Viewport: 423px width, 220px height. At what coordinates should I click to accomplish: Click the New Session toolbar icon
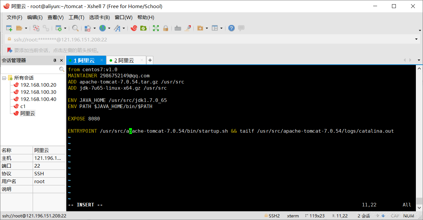[x=9, y=28]
